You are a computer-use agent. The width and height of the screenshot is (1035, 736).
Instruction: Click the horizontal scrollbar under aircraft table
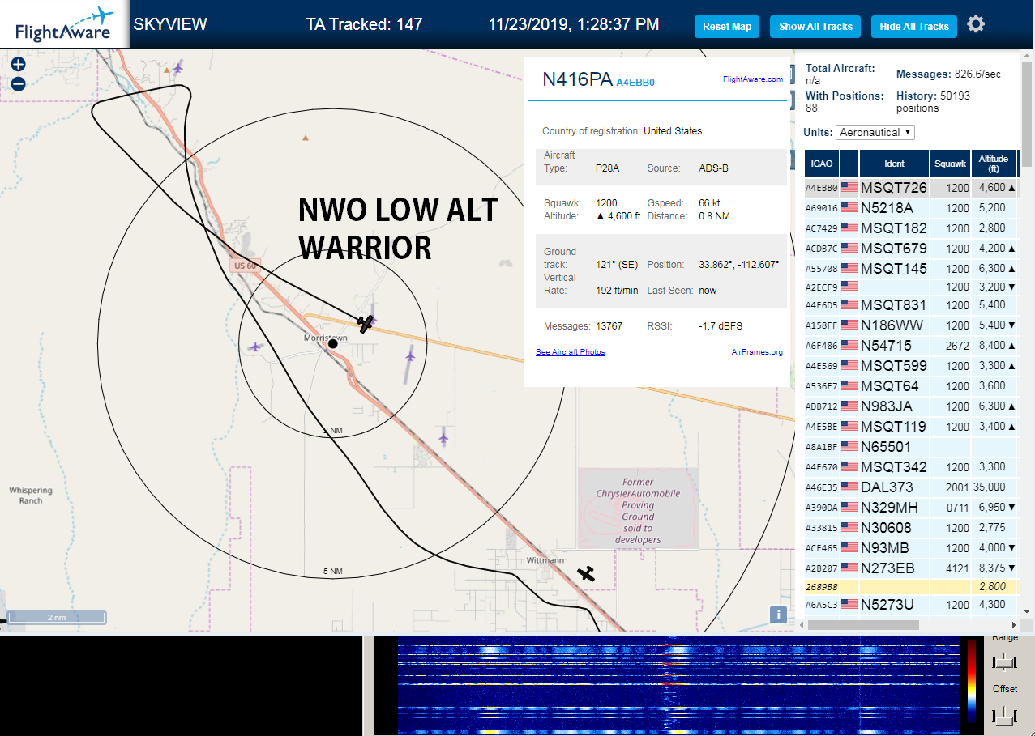(863, 625)
